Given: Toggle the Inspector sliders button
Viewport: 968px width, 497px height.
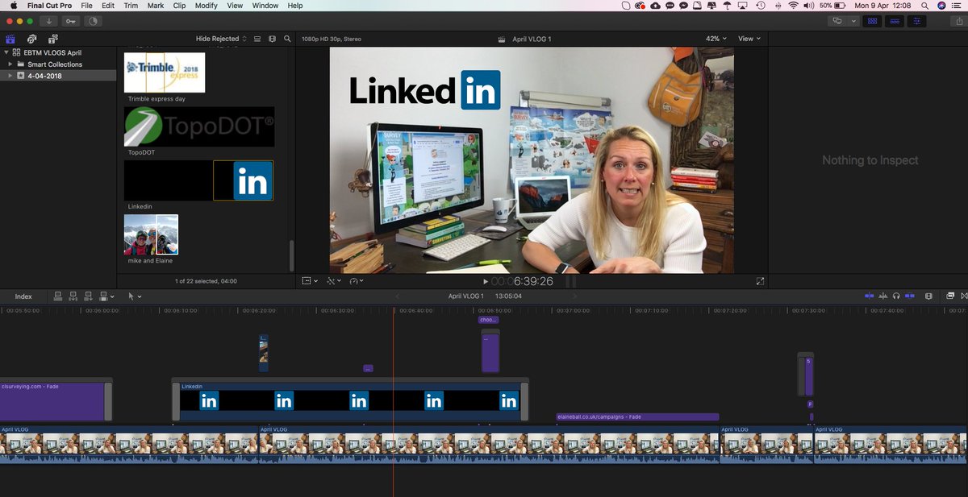Looking at the screenshot, I should point(917,21).
